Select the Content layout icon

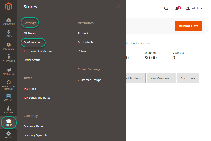tap(9, 96)
